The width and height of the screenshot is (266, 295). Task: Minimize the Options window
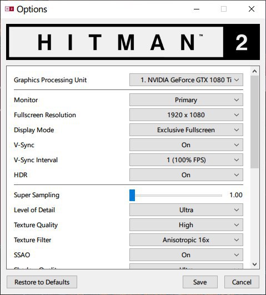point(197,9)
